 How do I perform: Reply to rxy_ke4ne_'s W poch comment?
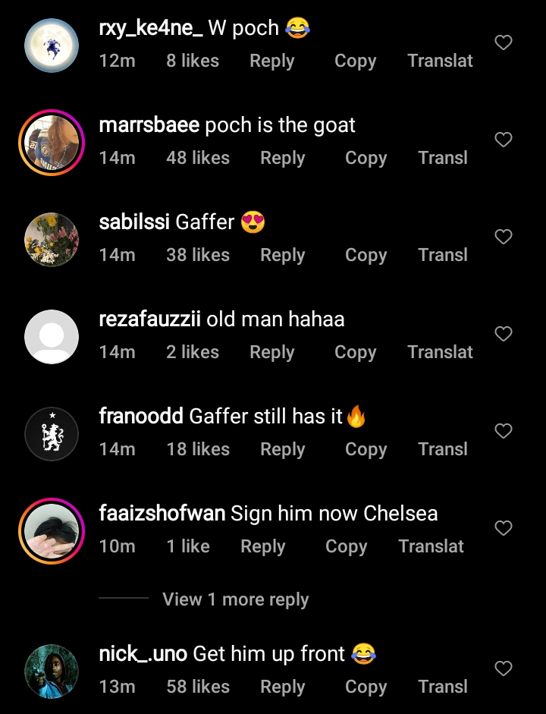272,61
